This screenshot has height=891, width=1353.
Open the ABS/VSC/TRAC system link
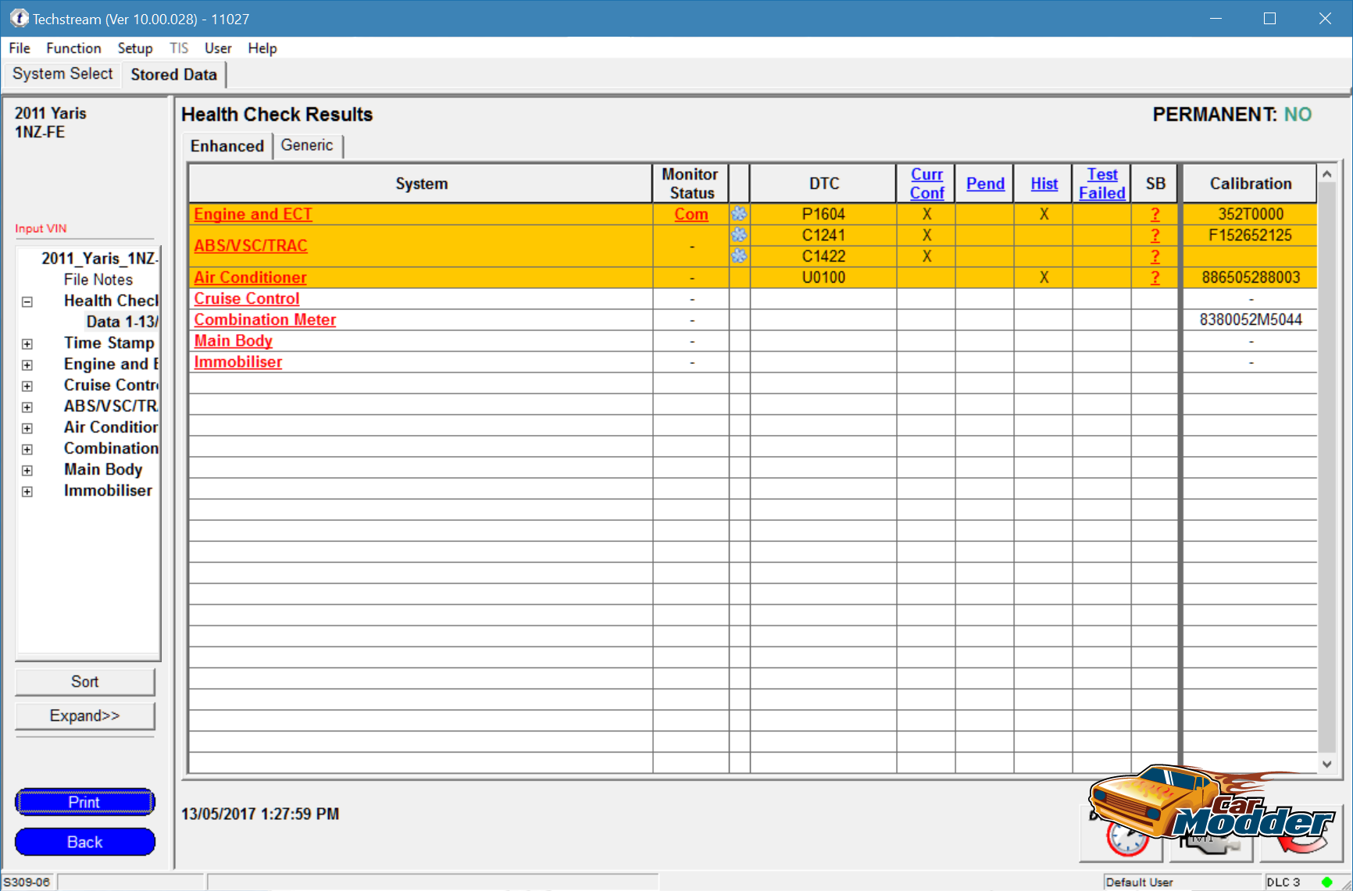[x=251, y=245]
